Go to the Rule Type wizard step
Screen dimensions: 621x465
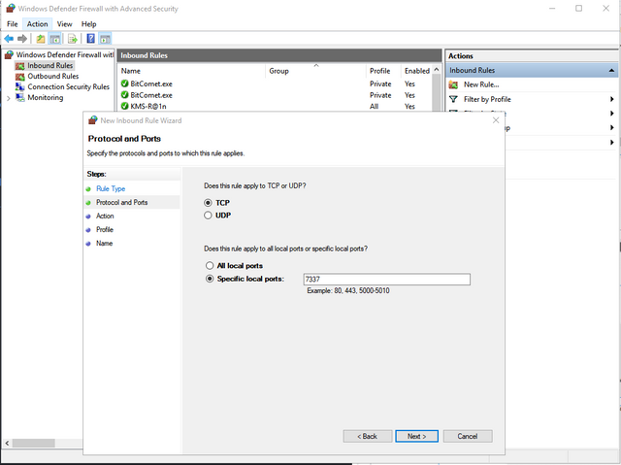111,189
